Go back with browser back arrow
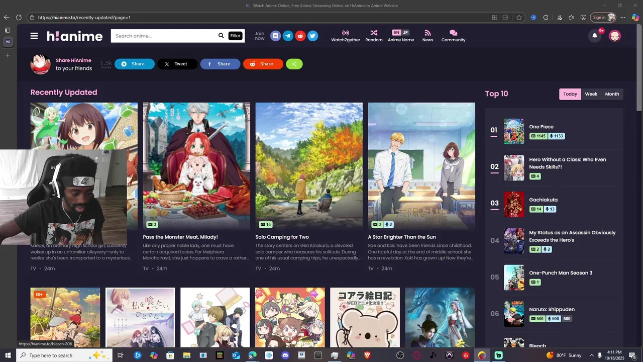Image resolution: width=643 pixels, height=362 pixels. (7, 17)
